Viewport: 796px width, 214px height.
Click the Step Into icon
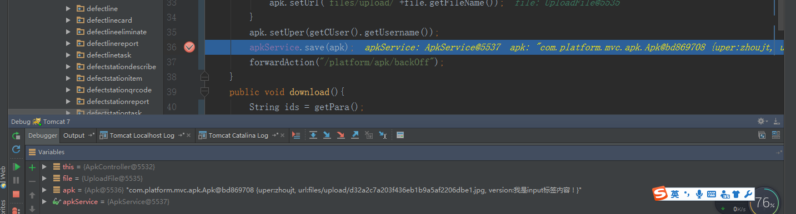tap(327, 135)
